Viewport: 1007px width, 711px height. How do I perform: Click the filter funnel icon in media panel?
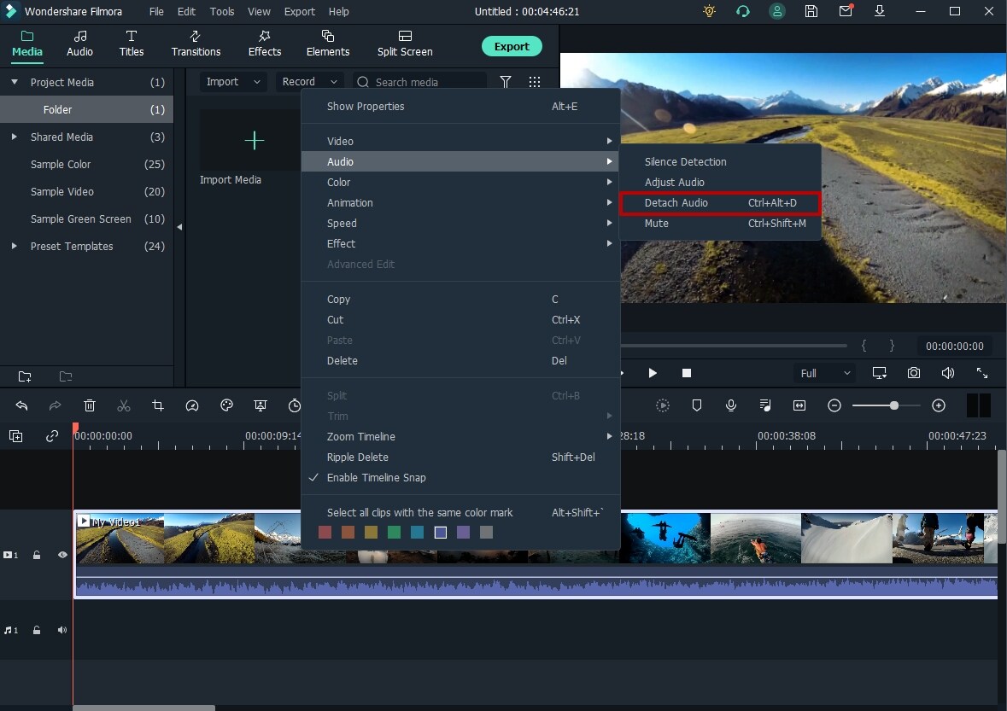(506, 81)
